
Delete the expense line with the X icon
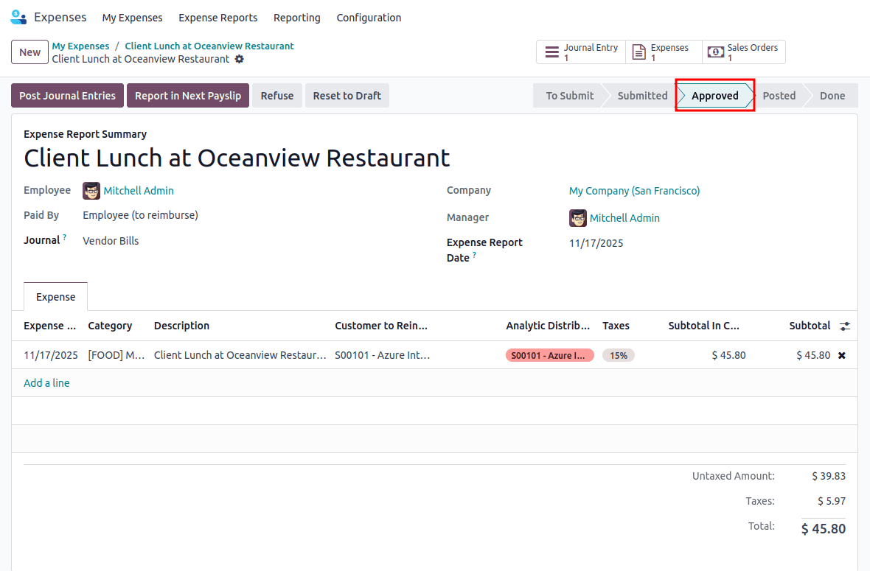(x=841, y=355)
